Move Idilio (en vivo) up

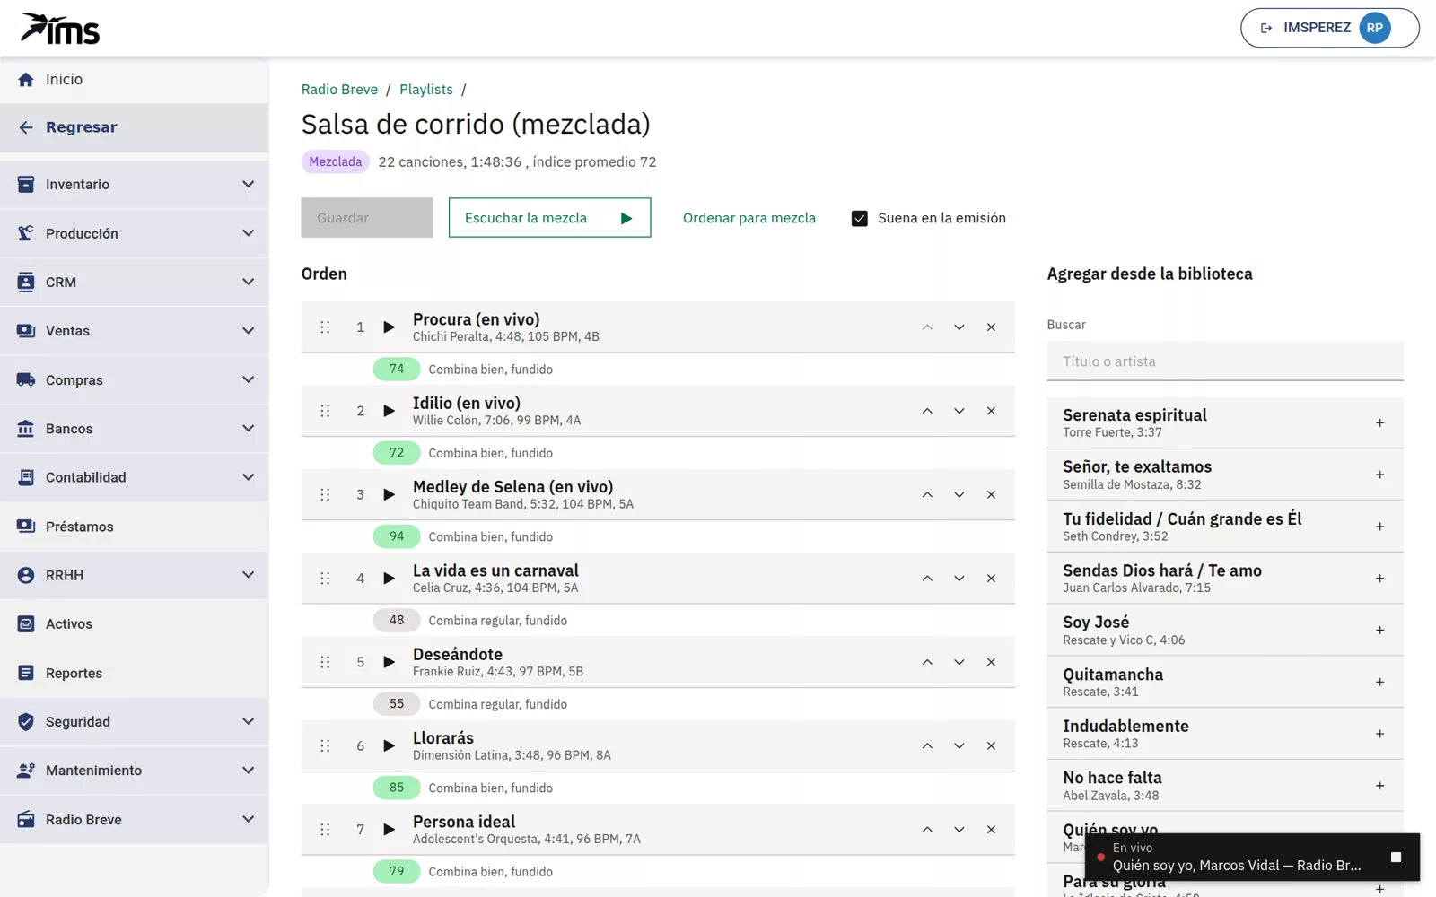point(927,411)
